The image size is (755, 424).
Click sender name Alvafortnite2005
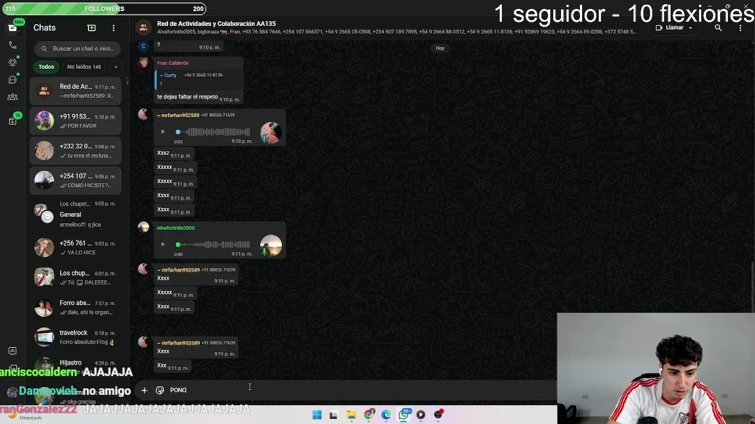click(x=176, y=228)
